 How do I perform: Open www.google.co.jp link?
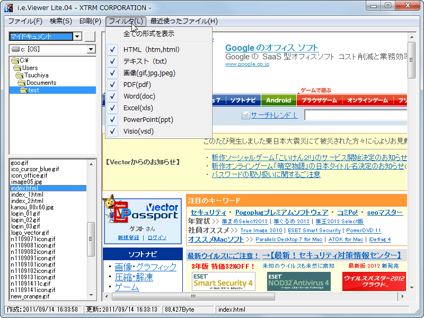click(x=247, y=64)
